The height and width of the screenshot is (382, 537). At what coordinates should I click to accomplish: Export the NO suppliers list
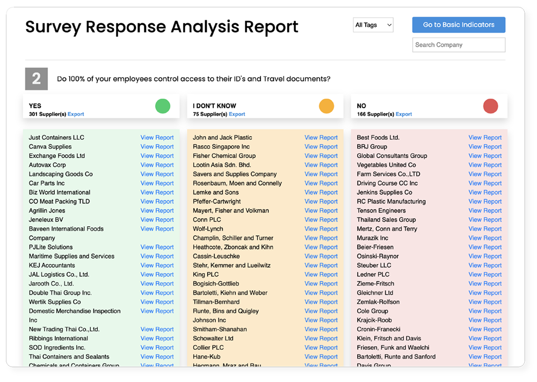[x=404, y=114]
